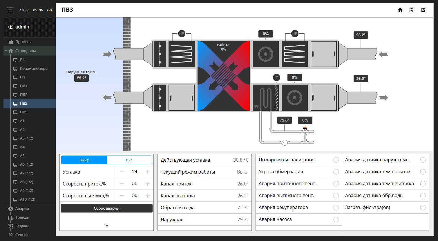Collapse the Скалодром tree node
This screenshot has height=241, width=438.
tap(6, 51)
